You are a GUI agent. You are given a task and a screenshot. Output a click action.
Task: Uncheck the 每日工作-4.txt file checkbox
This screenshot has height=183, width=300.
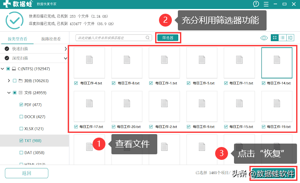coord(76,83)
